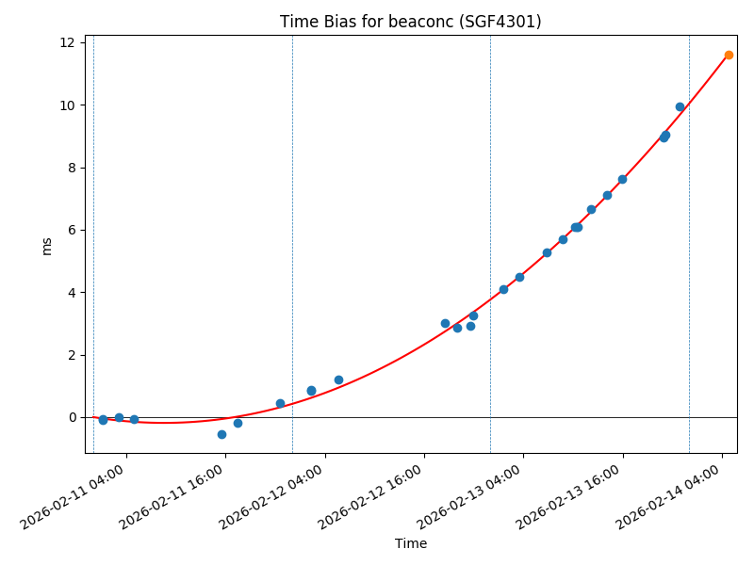Select the highest blue data point near 10 ms
This screenshot has height=565, width=754.
680,106
